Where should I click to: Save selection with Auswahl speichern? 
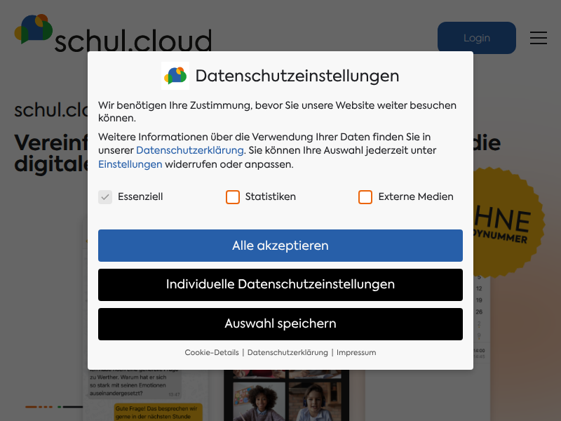tap(280, 324)
